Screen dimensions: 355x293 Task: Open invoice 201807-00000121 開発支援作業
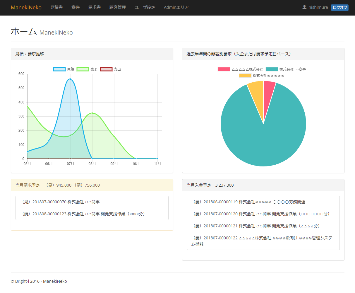263,226
